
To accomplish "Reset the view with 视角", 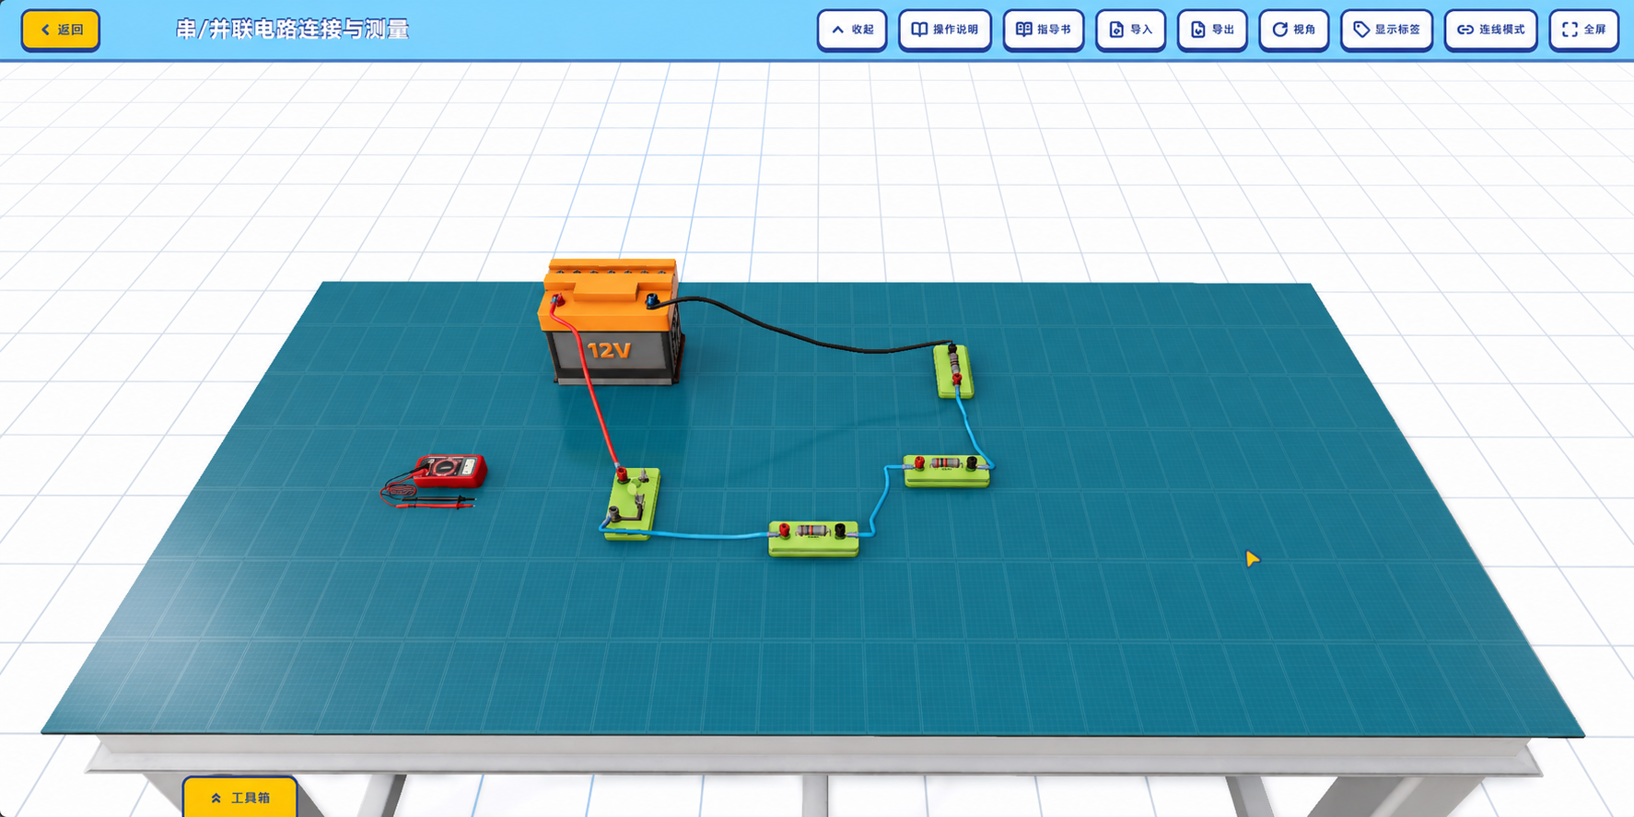I will tap(1294, 29).
